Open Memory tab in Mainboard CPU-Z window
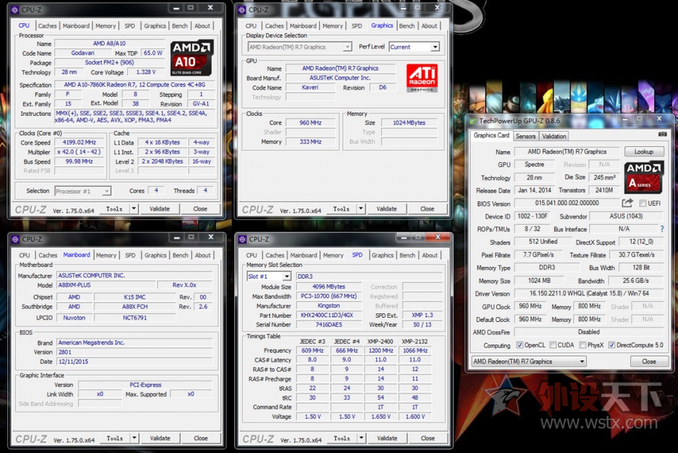Screen dimensions: 678x453 [106, 255]
